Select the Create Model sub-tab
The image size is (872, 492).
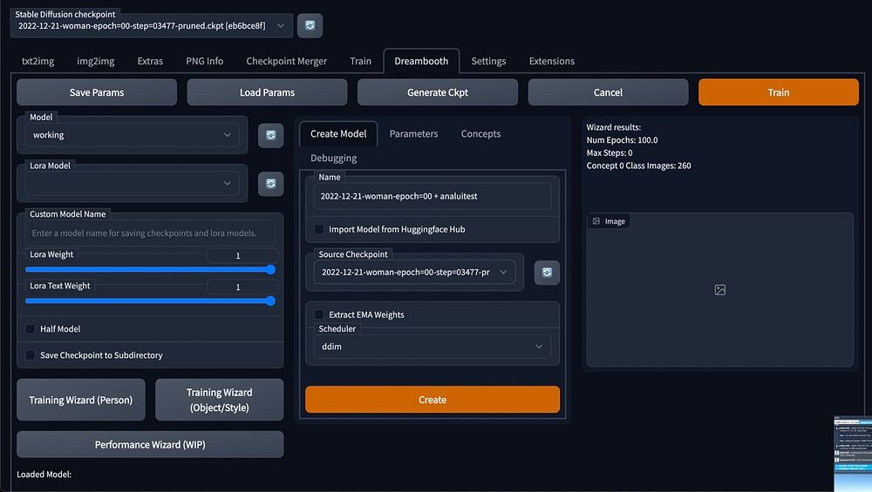(x=338, y=134)
